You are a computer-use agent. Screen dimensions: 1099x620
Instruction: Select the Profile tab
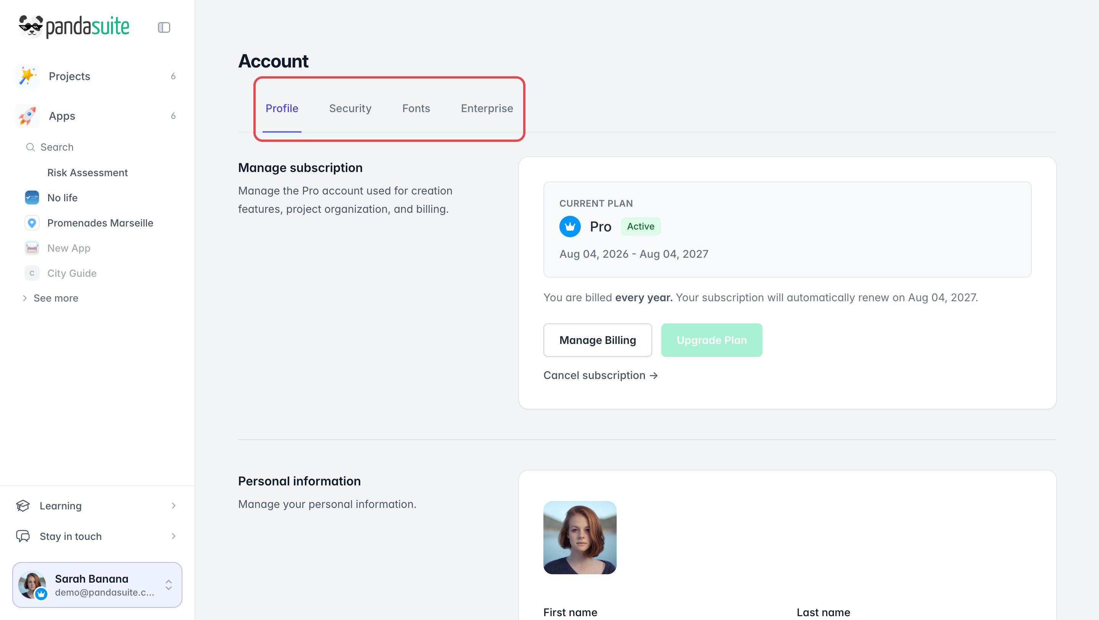pyautogui.click(x=282, y=108)
